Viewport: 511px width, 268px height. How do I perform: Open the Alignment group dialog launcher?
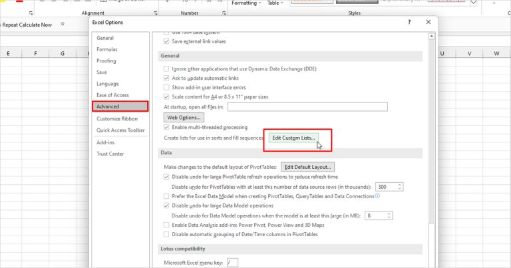156,13
